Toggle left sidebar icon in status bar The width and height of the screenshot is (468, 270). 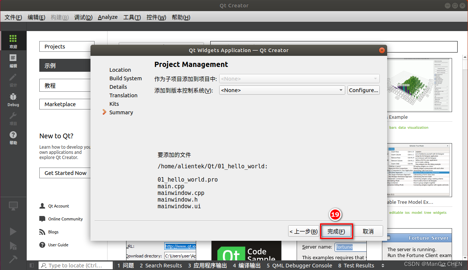coord(32,265)
